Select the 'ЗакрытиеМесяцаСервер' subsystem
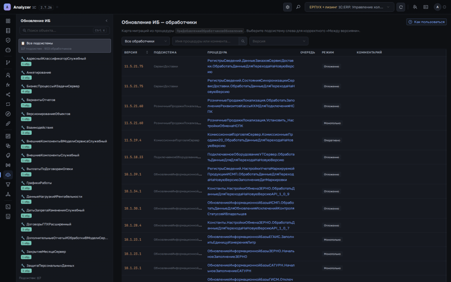The image size is (451, 282). coord(65,254)
